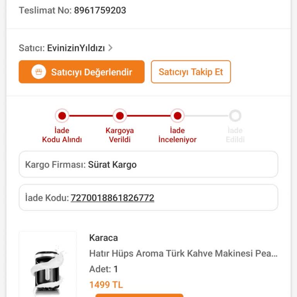Tap the İade İnceleniyor step circle
The image size is (297, 297).
[178, 116]
